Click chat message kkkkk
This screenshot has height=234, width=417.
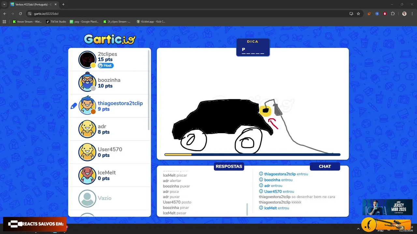click(x=296, y=202)
